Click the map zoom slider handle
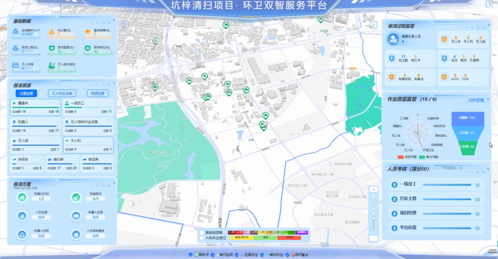498x259 pixels. 373,218
